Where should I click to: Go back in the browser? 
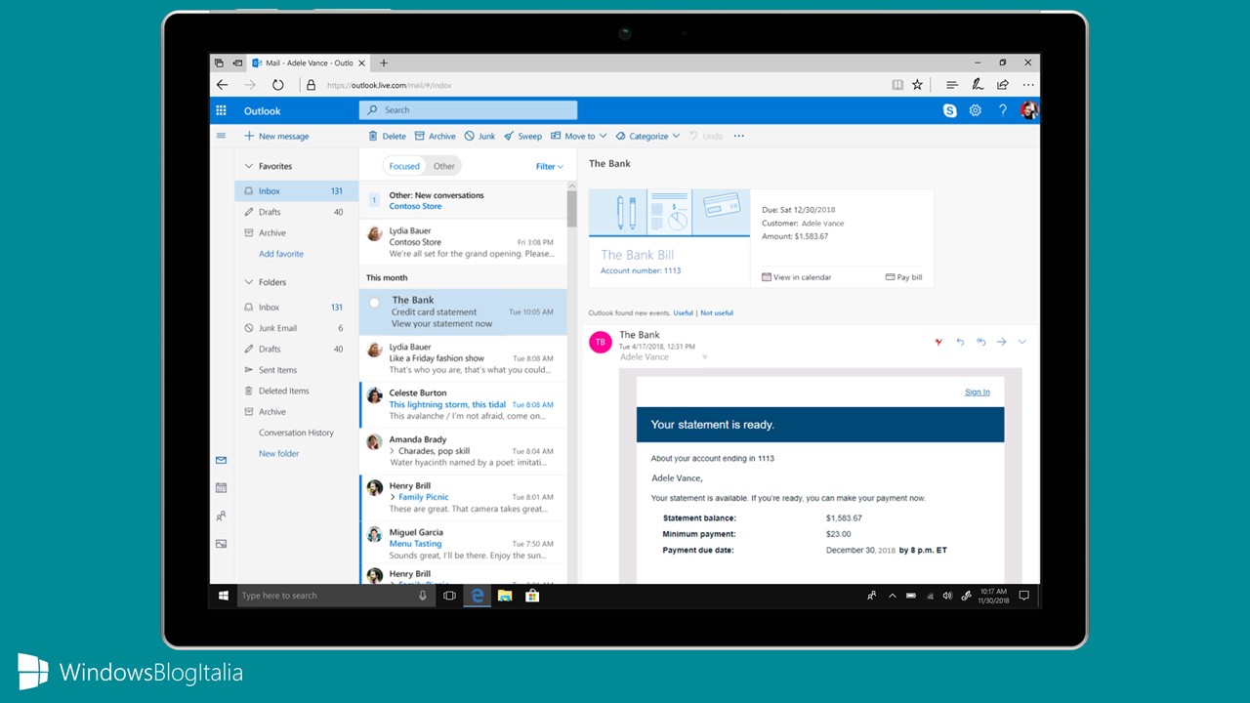pyautogui.click(x=222, y=85)
